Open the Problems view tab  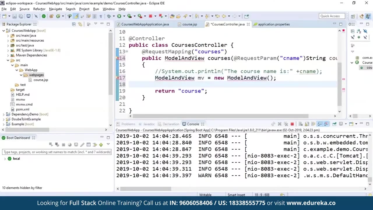126,124
